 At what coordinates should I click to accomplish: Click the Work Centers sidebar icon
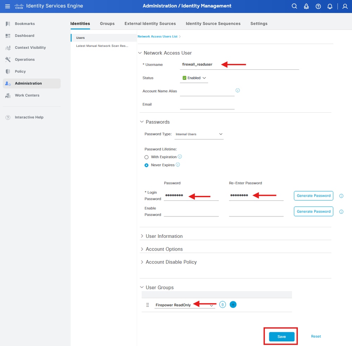coord(8,95)
